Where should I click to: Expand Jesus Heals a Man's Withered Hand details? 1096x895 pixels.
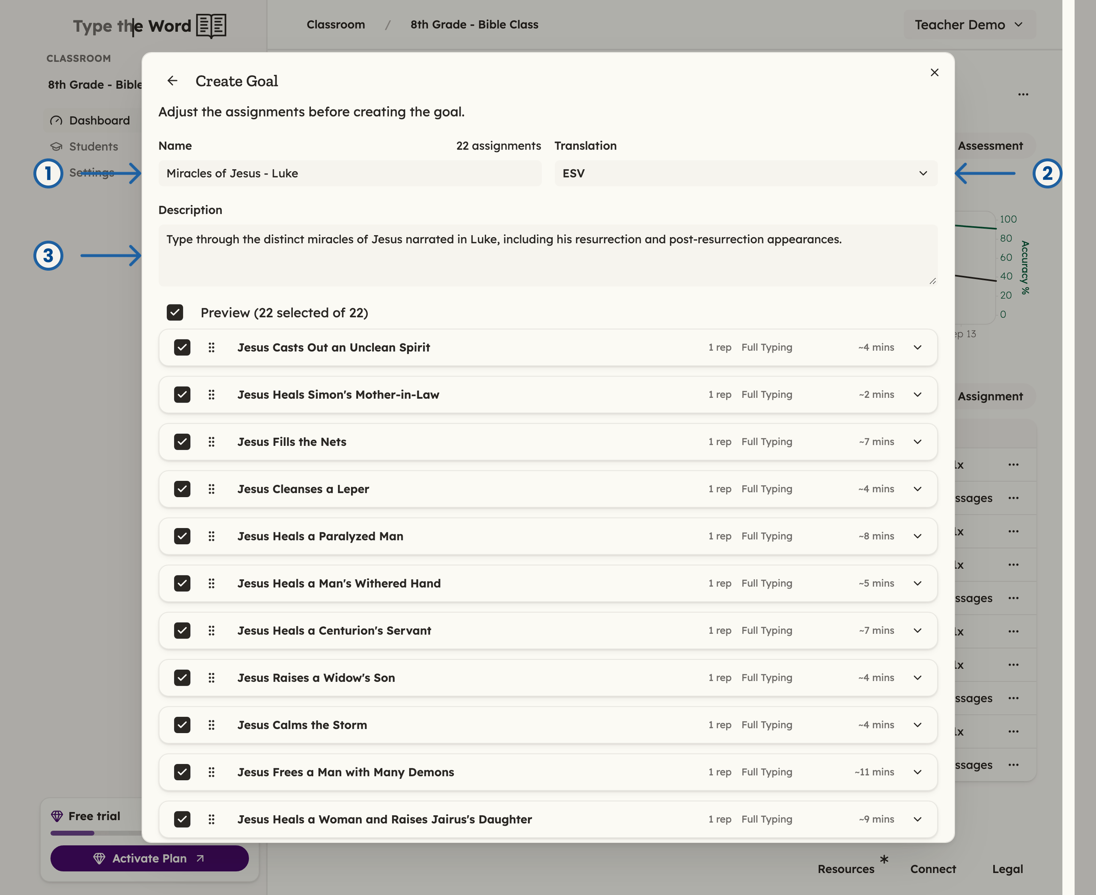[x=917, y=584]
